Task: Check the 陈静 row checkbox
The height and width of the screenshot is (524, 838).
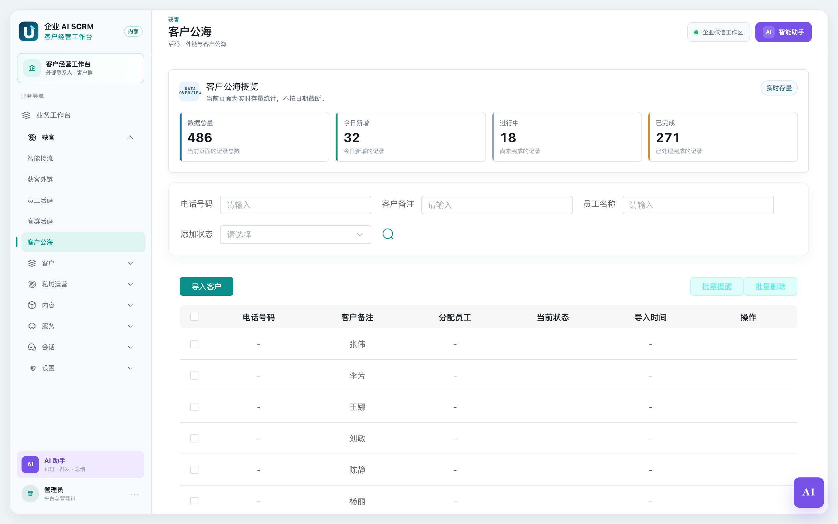Action: pyautogui.click(x=194, y=470)
